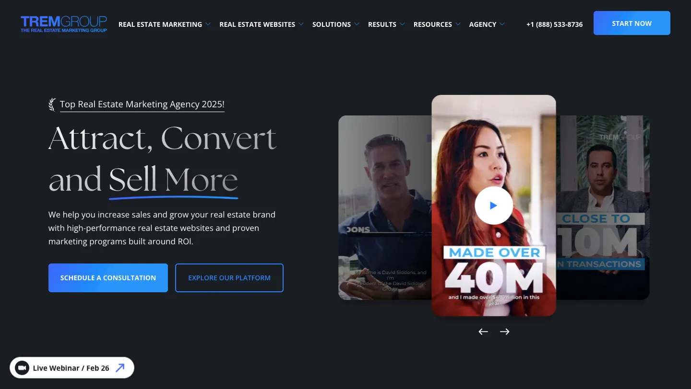Select the Close to 10M video thumbnail
691x389 pixels.
(x=603, y=207)
